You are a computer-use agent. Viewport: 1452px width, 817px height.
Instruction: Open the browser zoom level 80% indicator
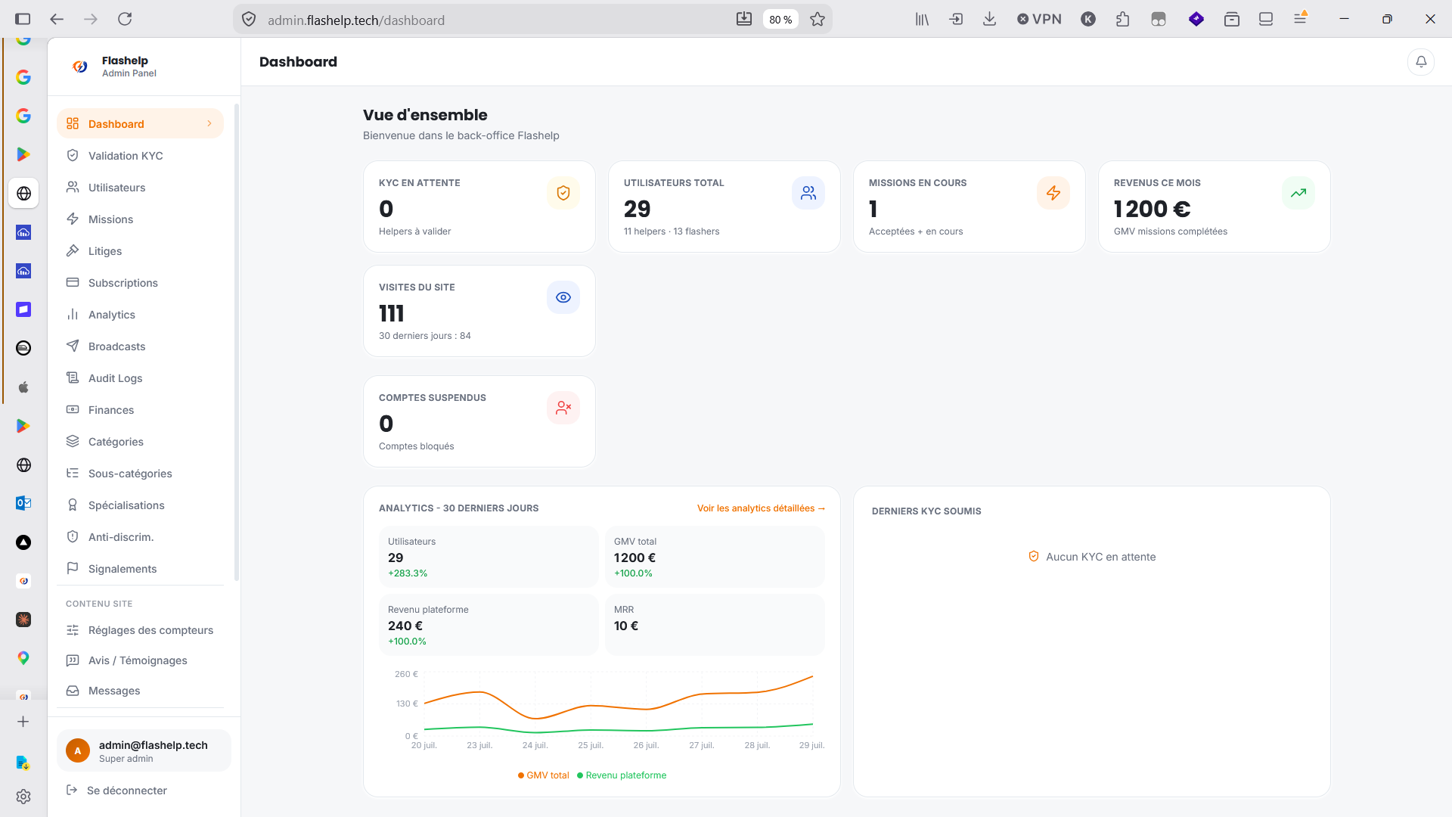pos(780,20)
